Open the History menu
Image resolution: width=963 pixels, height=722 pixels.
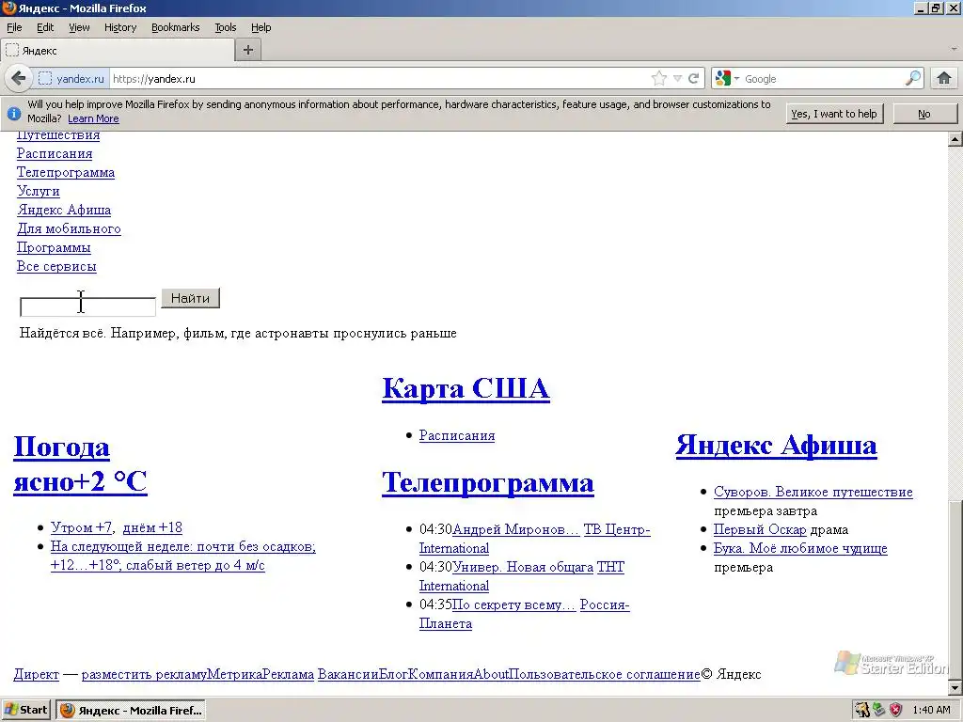pyautogui.click(x=120, y=27)
